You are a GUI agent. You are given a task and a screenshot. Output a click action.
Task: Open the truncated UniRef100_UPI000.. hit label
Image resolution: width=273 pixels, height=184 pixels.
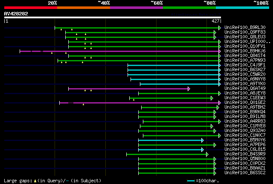pyautogui.click(x=247, y=42)
